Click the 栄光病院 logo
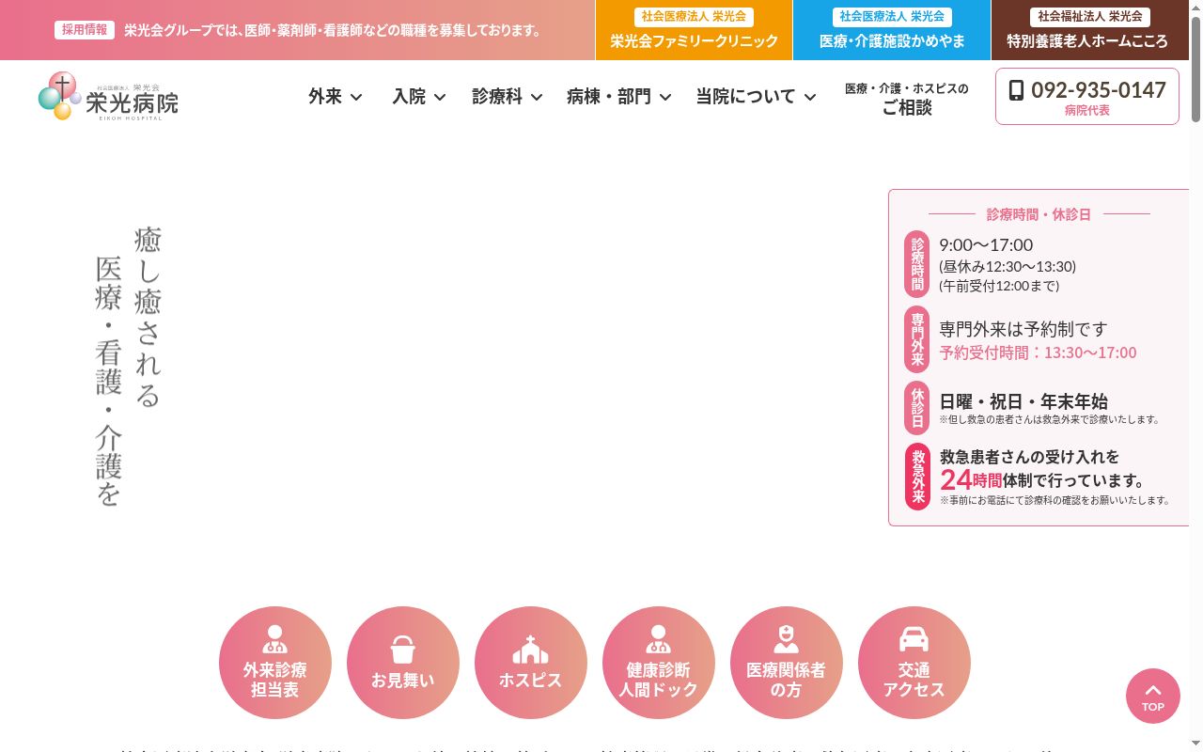 coord(108,96)
